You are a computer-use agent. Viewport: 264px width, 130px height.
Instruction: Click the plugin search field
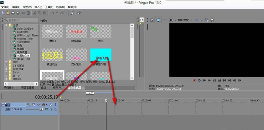coord(21,20)
